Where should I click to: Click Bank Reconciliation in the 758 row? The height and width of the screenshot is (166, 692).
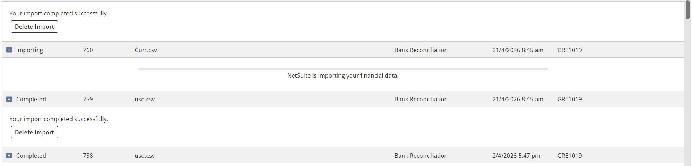[421, 156]
